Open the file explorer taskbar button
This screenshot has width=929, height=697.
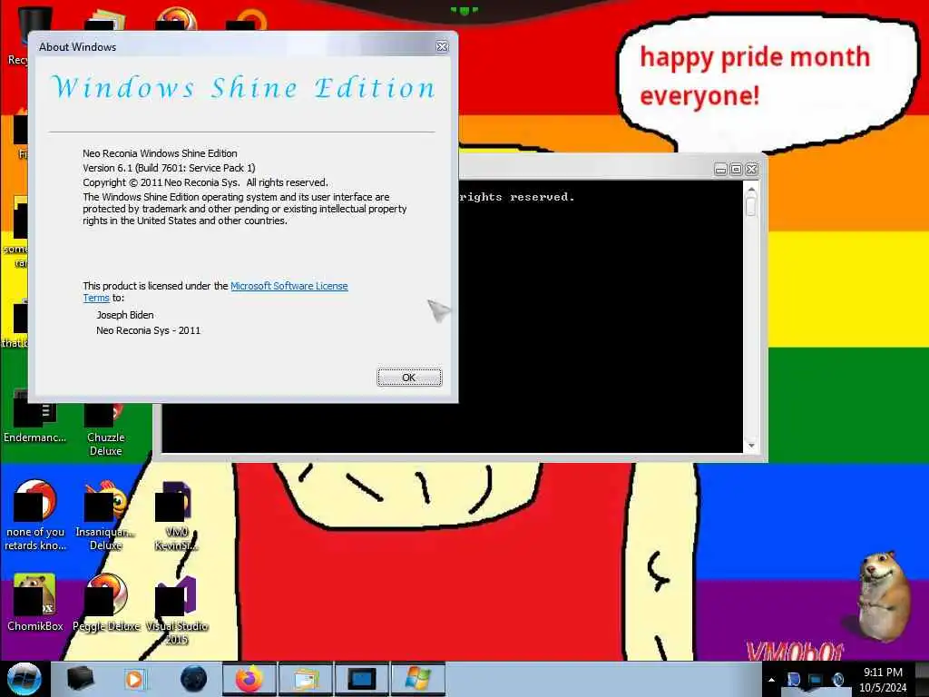306,679
